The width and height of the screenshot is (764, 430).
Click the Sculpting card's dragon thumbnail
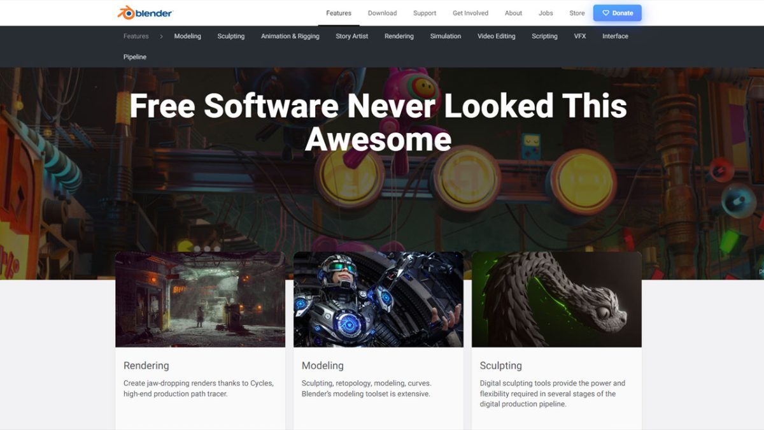click(556, 299)
